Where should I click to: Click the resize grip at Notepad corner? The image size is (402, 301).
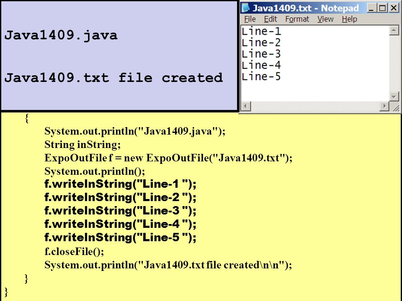tap(395, 107)
